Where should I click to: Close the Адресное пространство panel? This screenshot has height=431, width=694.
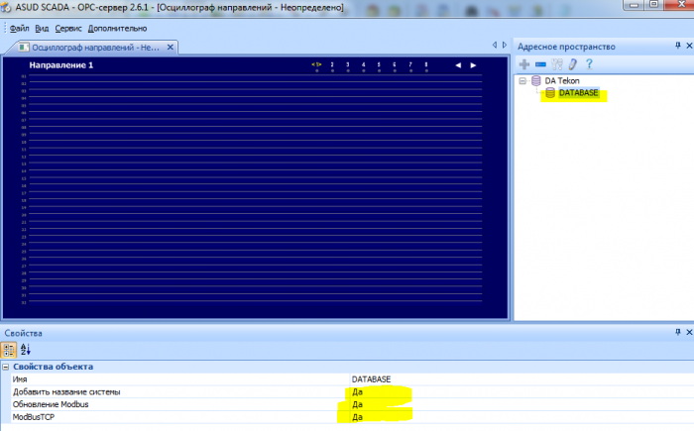pos(689,46)
